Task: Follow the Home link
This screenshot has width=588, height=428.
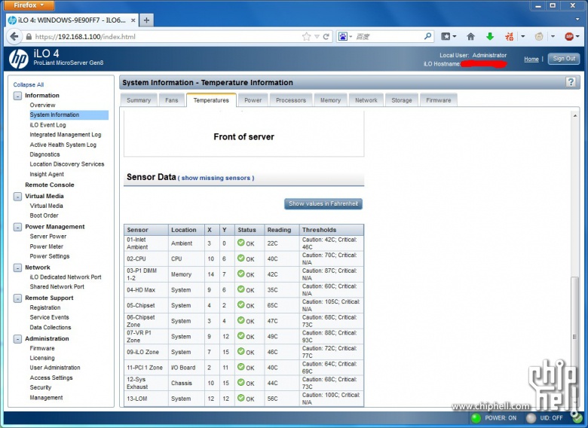Action: [531, 60]
